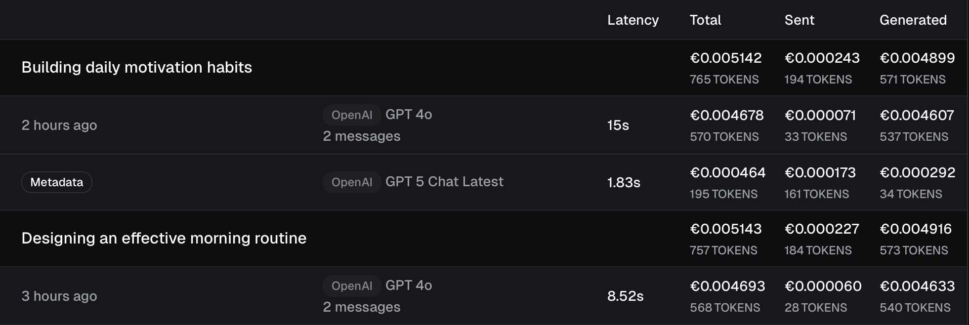Screen dimensions: 969x325
Task: Click the Sent column header
Action: [x=799, y=20]
